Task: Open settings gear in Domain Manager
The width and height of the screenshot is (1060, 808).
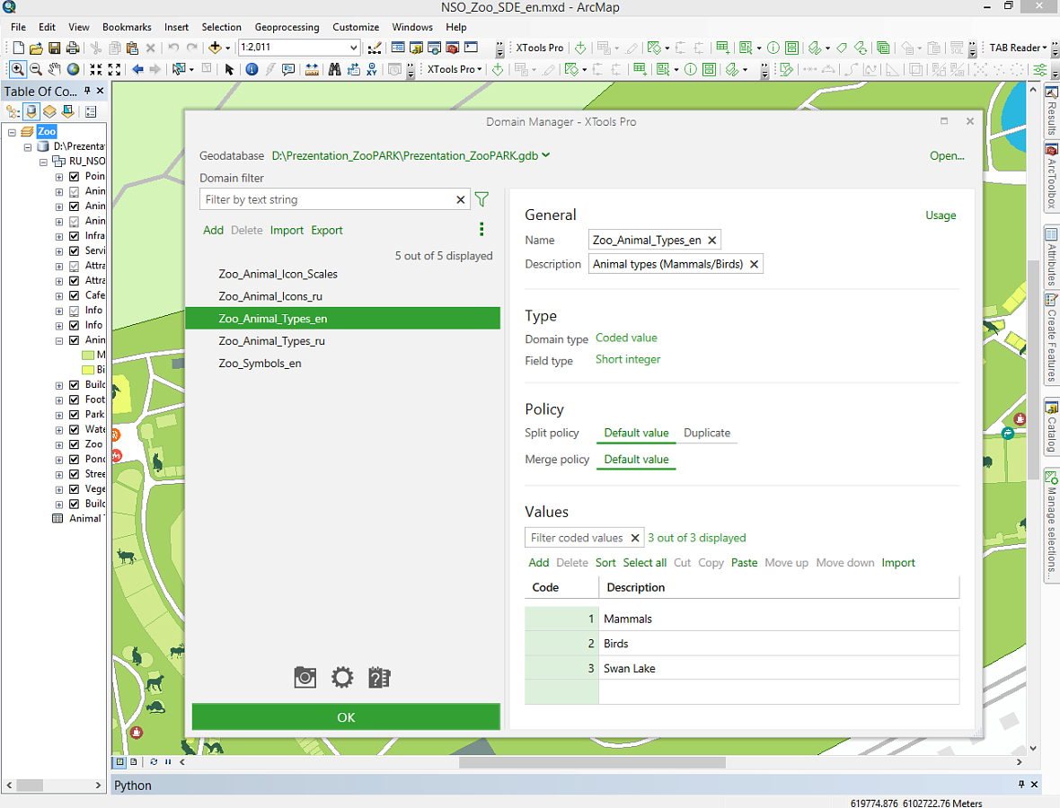Action: (x=342, y=677)
